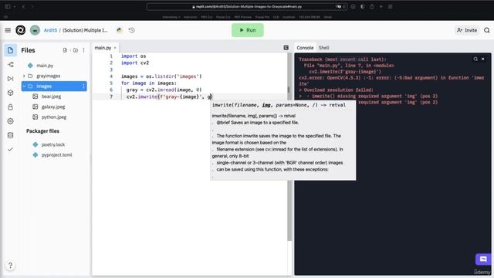
Task: Open a new browser tab
Action: (x=381, y=7)
